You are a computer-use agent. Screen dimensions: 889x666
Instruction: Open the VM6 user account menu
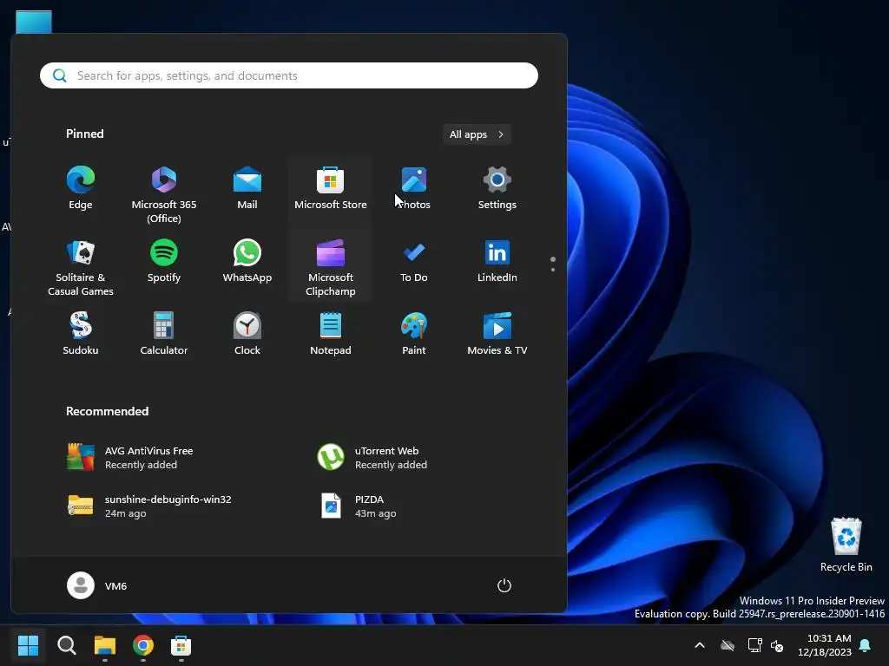[x=97, y=585]
